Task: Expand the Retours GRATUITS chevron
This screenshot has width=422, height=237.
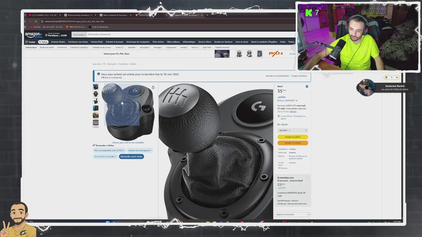Action: coord(296,100)
